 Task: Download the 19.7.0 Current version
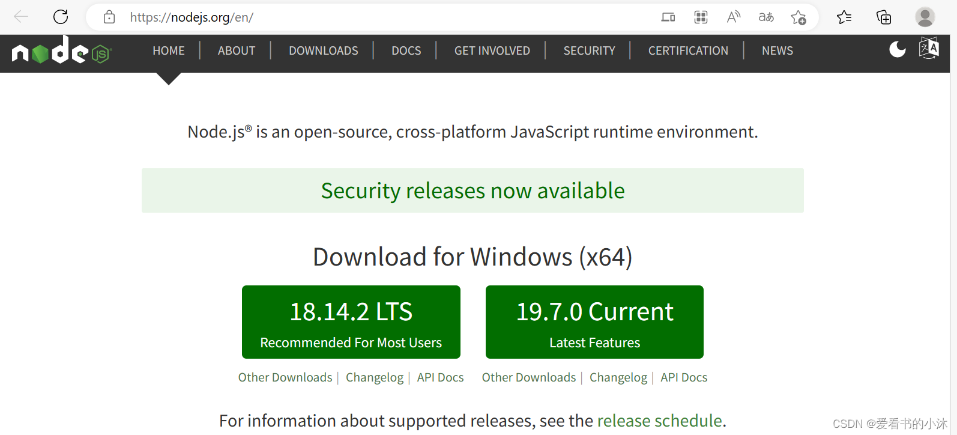point(594,322)
